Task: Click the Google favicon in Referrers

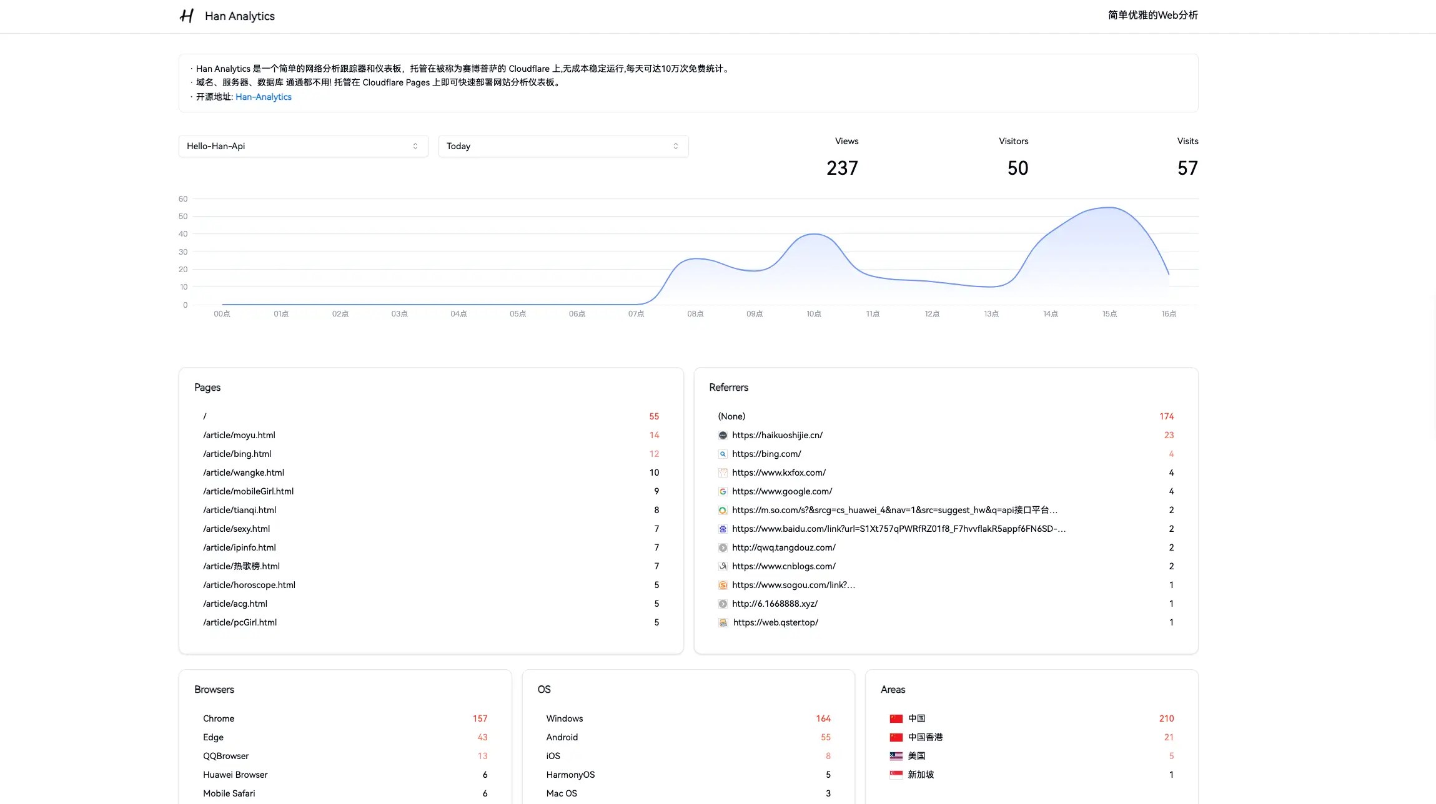Action: click(x=723, y=491)
